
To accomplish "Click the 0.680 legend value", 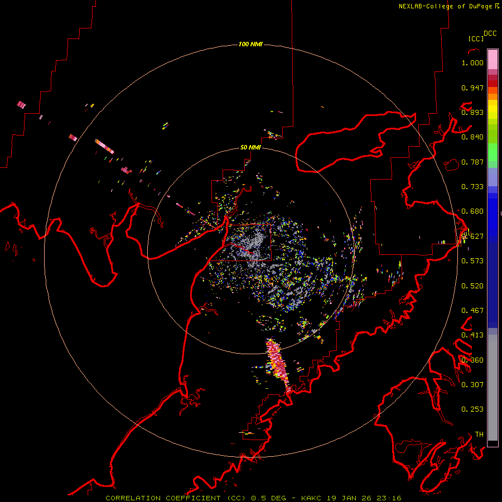I will pos(472,211).
